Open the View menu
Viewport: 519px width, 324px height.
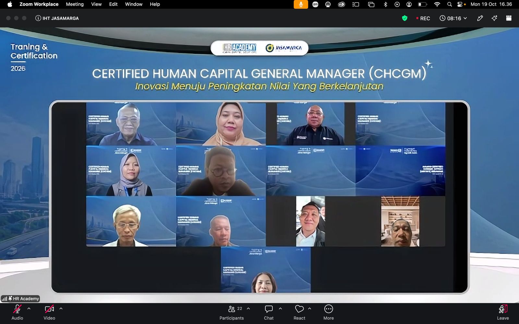point(96,4)
